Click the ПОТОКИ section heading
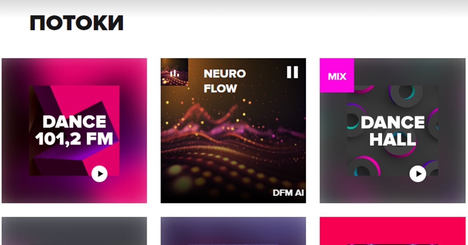 76,23
